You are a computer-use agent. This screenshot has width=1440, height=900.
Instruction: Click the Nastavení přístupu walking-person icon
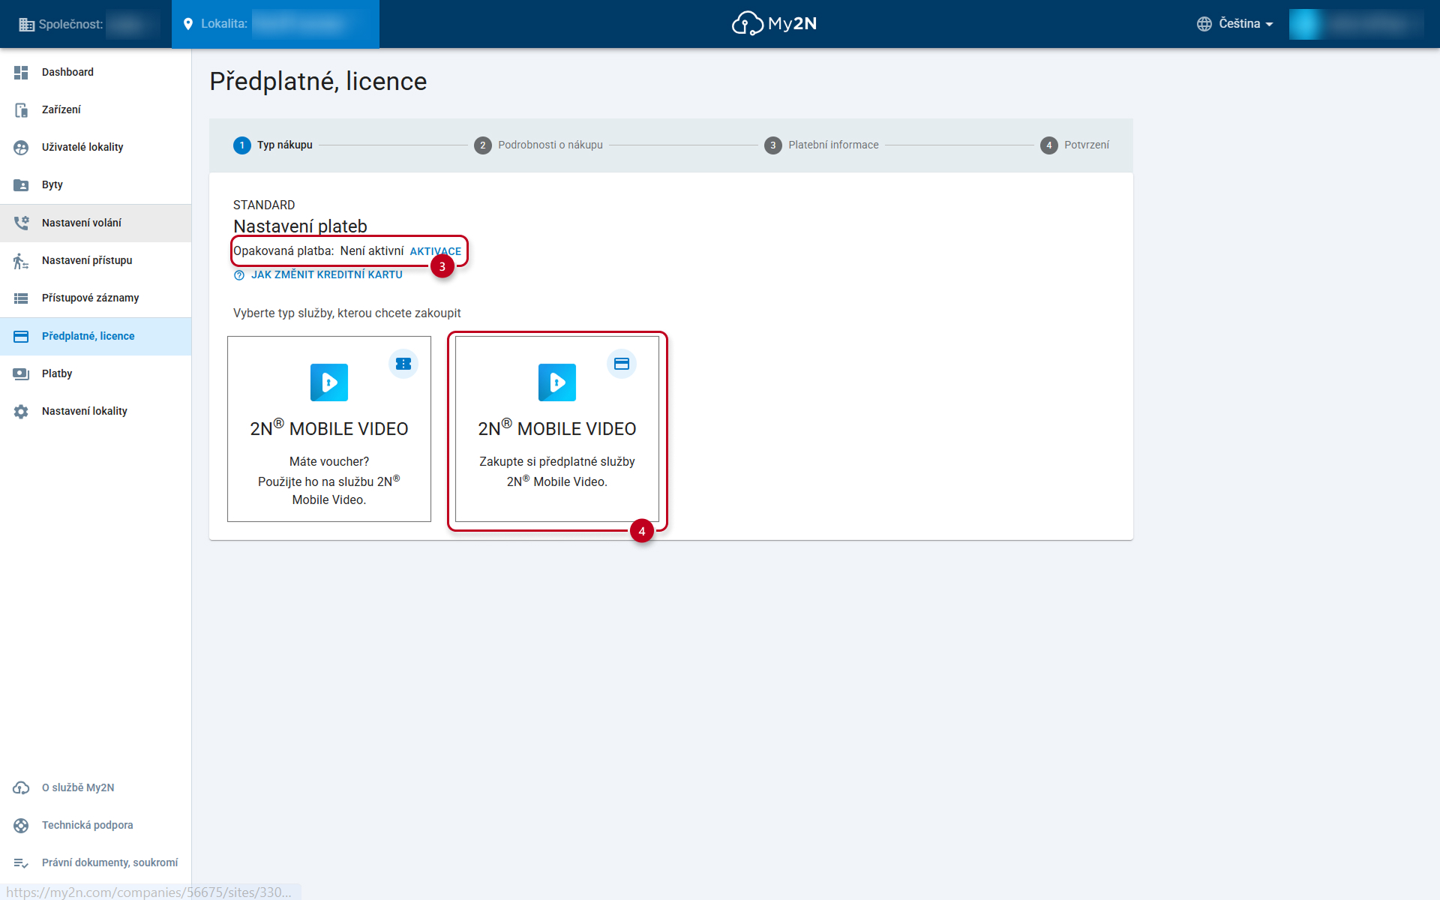[x=21, y=260]
